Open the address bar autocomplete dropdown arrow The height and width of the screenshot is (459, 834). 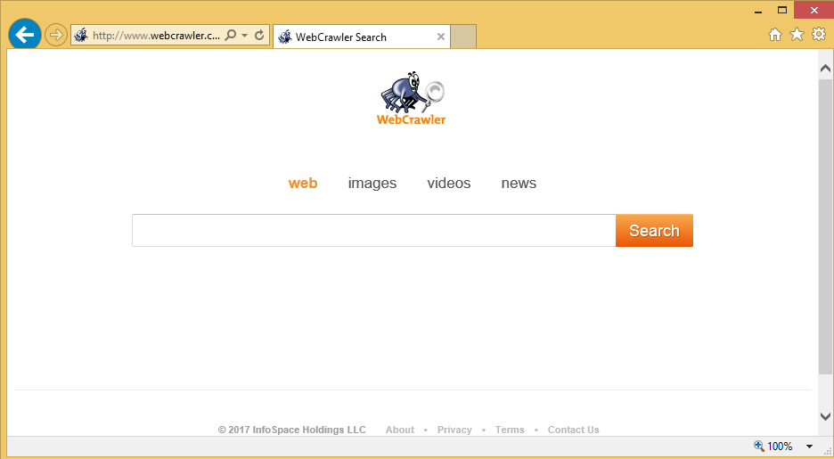[245, 35]
